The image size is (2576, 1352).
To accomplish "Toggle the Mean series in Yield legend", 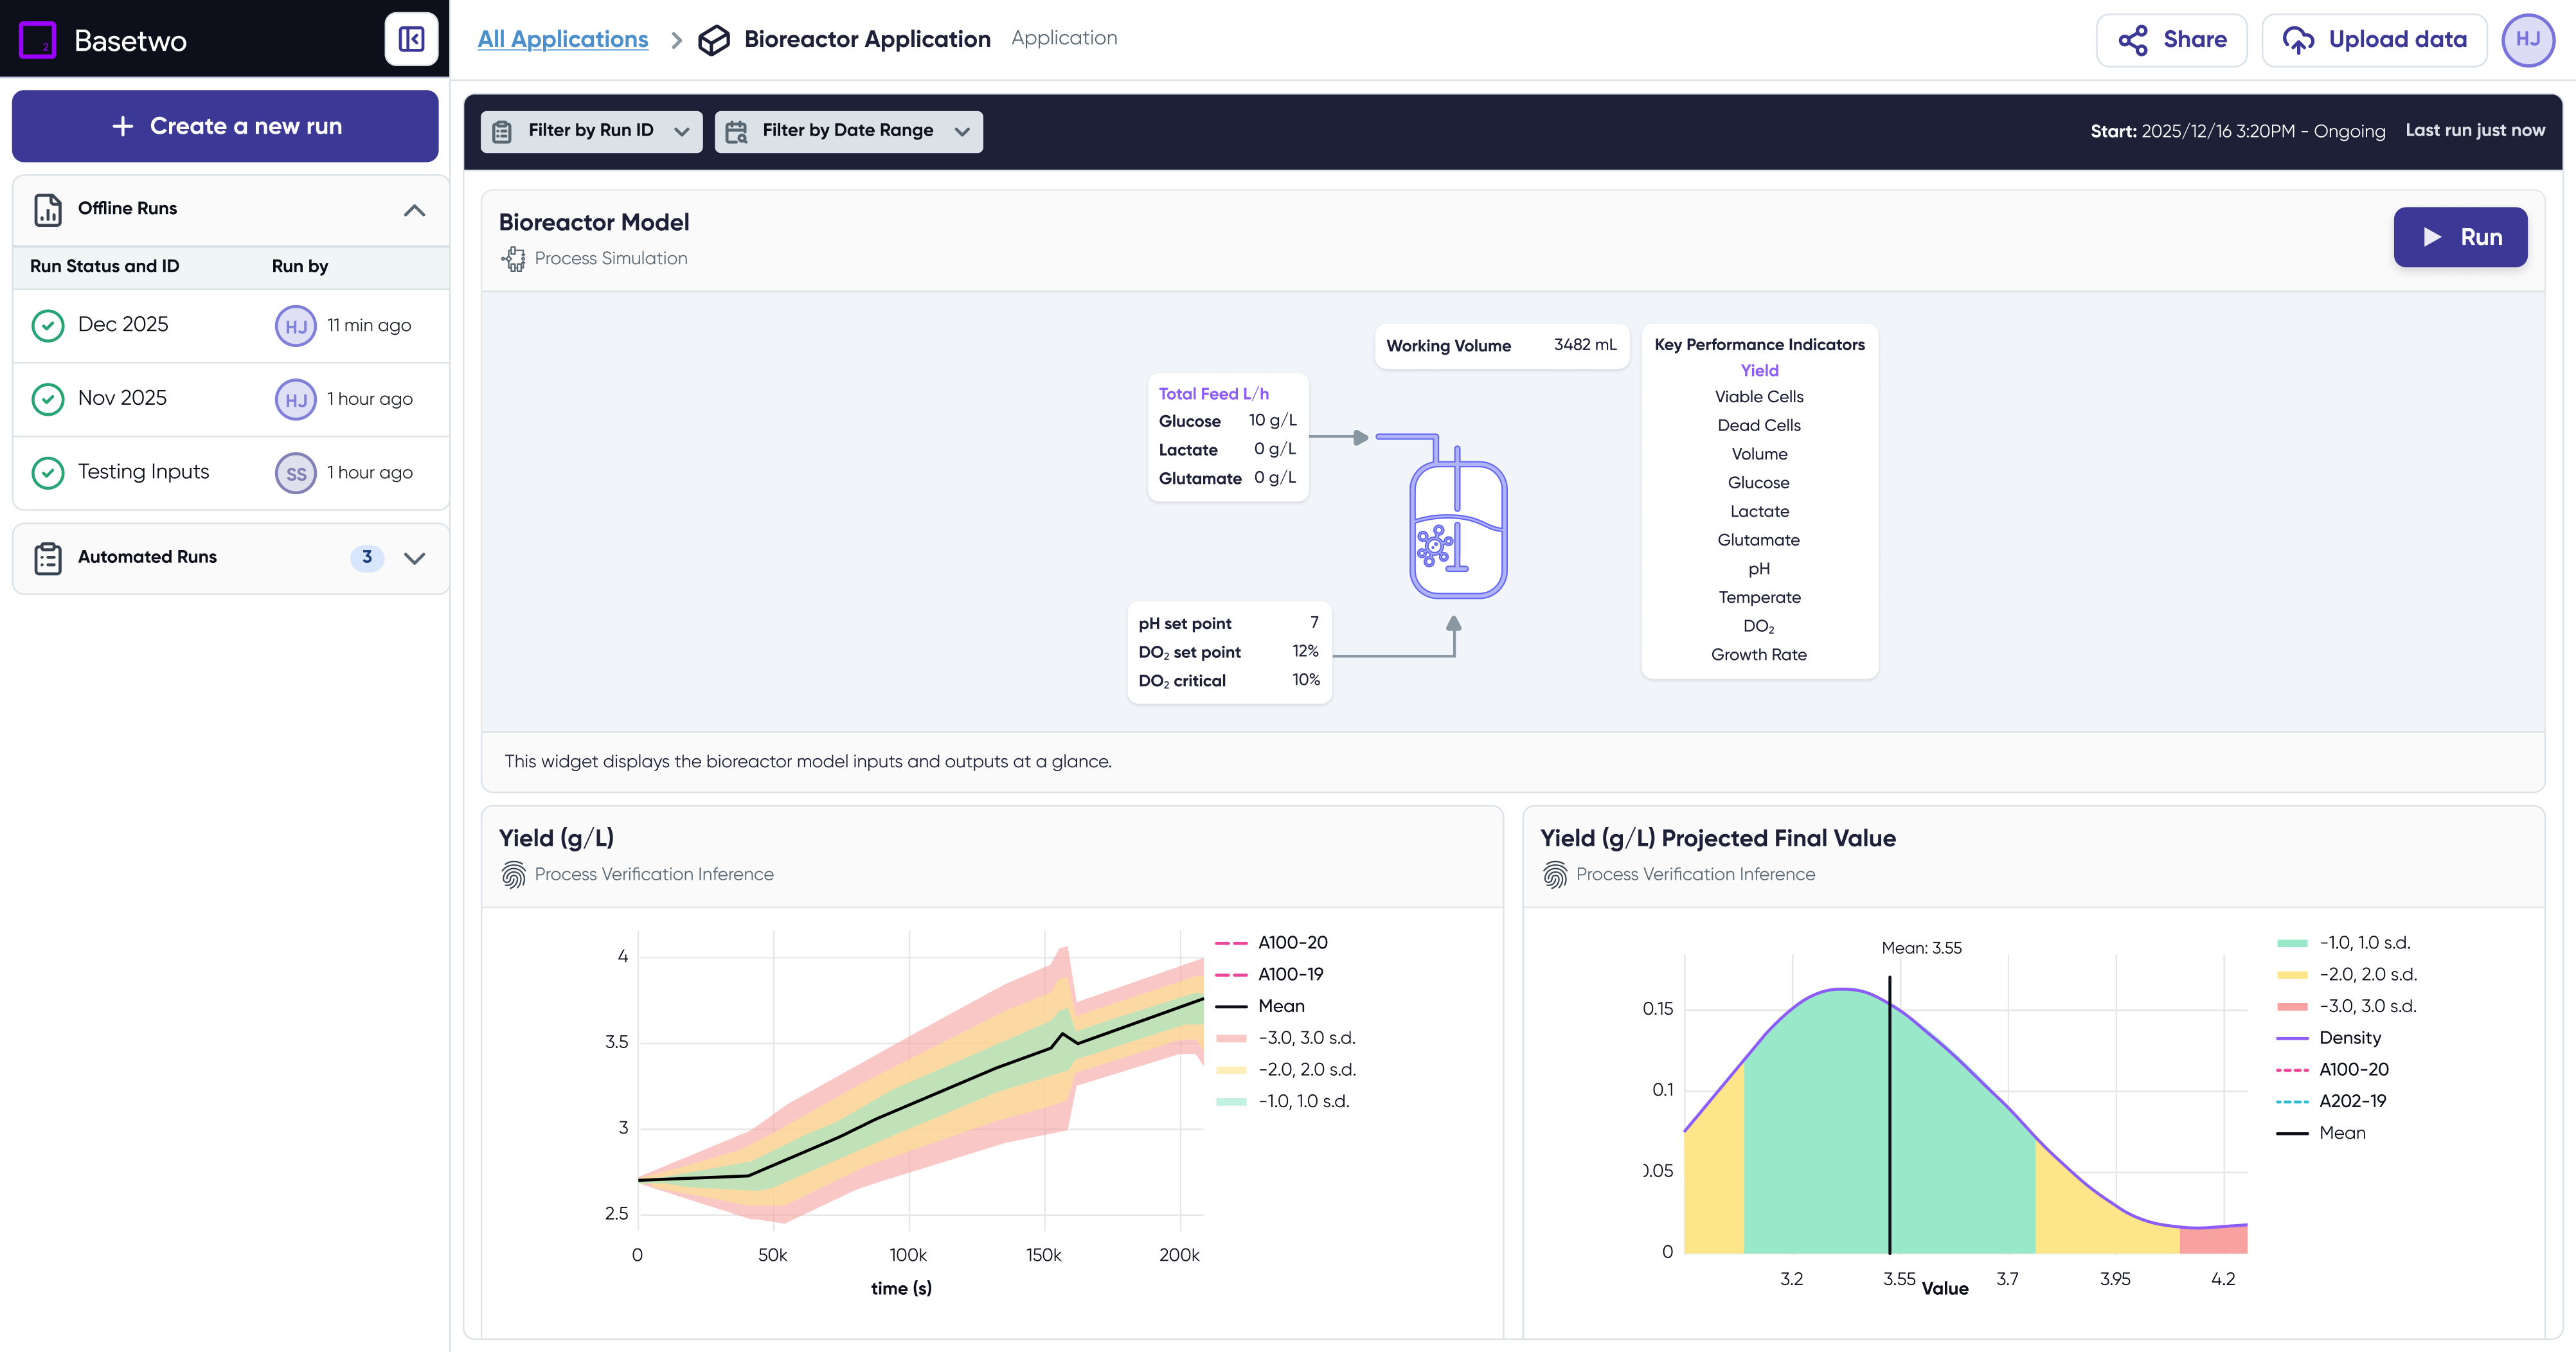I will click(x=1280, y=1006).
